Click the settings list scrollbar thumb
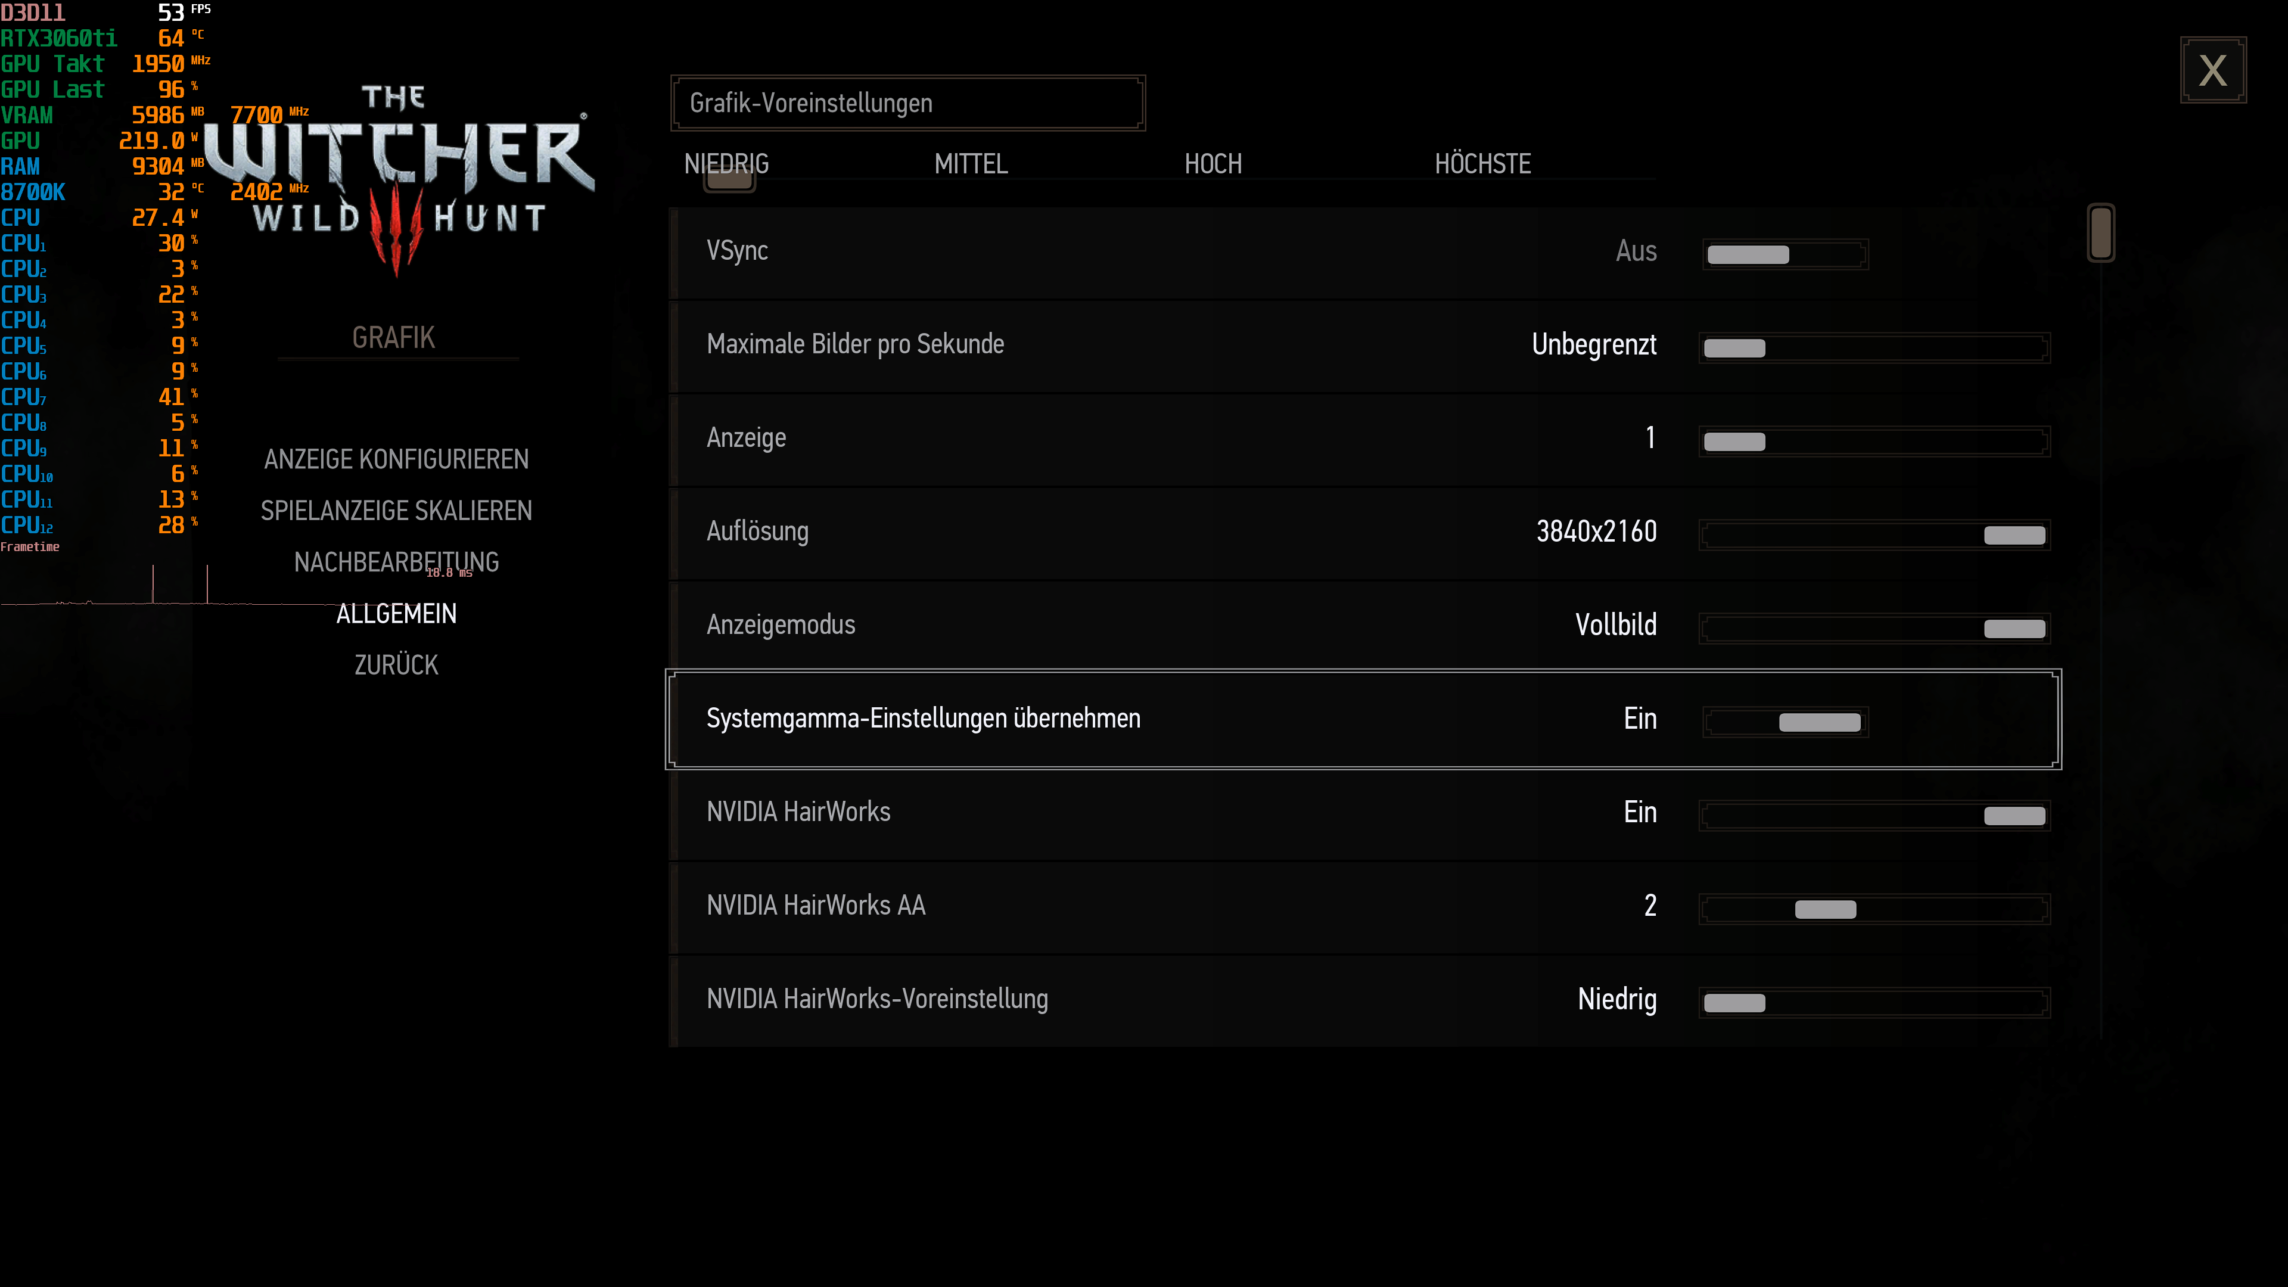 2100,233
